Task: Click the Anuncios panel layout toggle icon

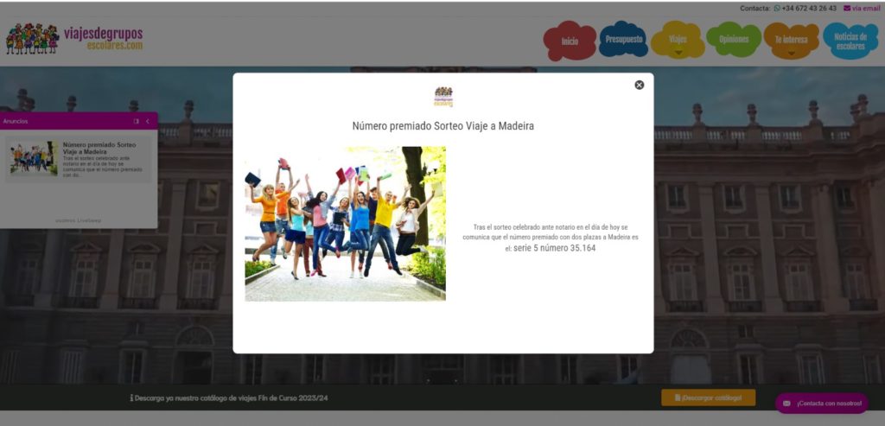Action: coord(136,121)
